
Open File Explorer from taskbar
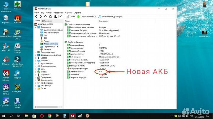pos(27,116)
